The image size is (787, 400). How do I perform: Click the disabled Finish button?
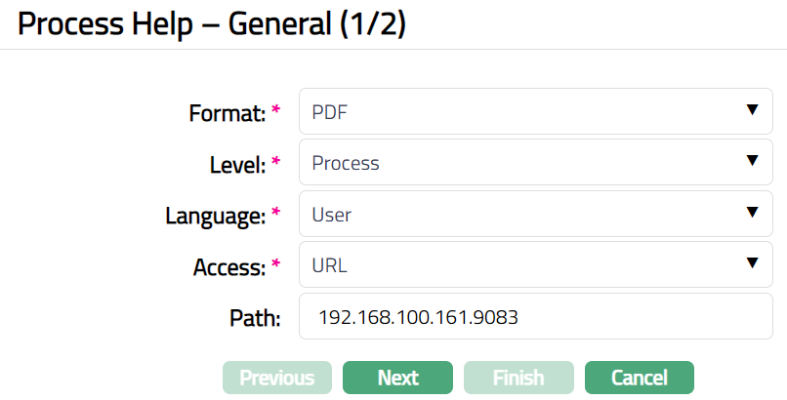click(518, 378)
